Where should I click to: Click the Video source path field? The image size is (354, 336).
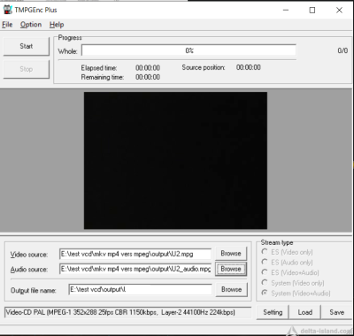pos(135,254)
